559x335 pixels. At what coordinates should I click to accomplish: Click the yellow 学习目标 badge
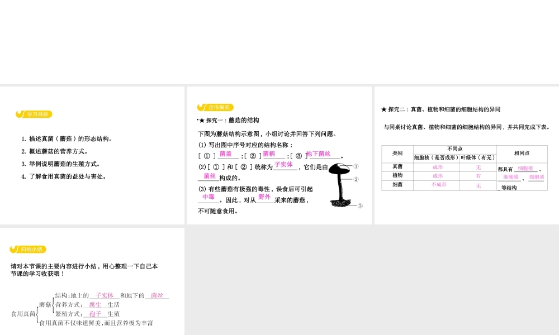[34, 114]
